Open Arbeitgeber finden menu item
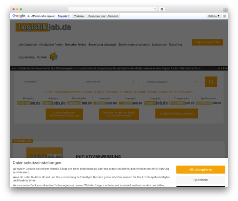Image resolution: width=238 pixels, height=201 pixels. (x=51, y=45)
